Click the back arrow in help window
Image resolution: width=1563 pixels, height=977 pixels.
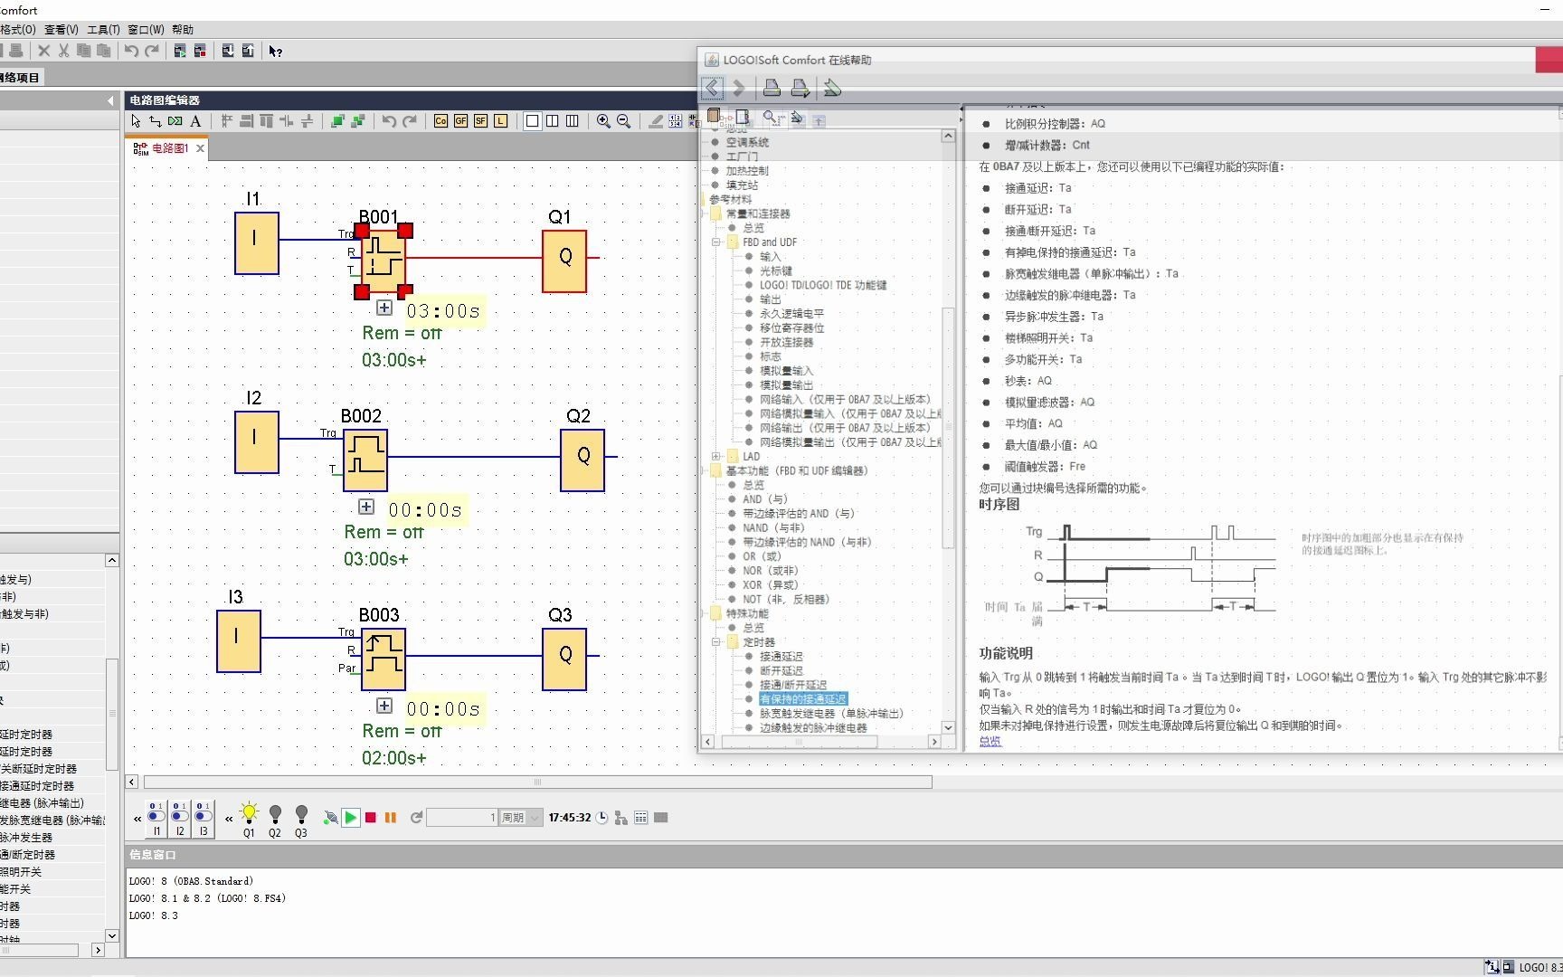coord(713,88)
